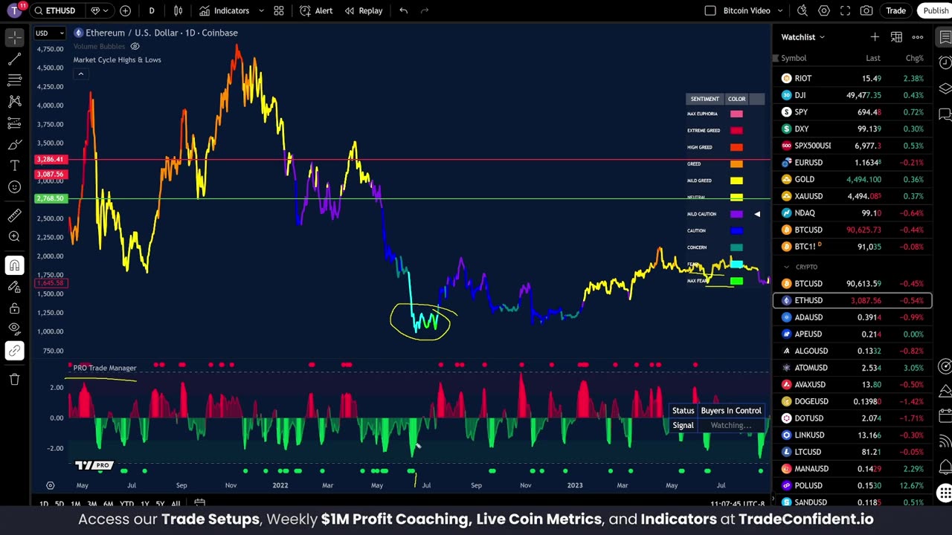Viewport: 952px width, 535px height.
Task: Toggle magnet mode on
Action: coord(14,265)
